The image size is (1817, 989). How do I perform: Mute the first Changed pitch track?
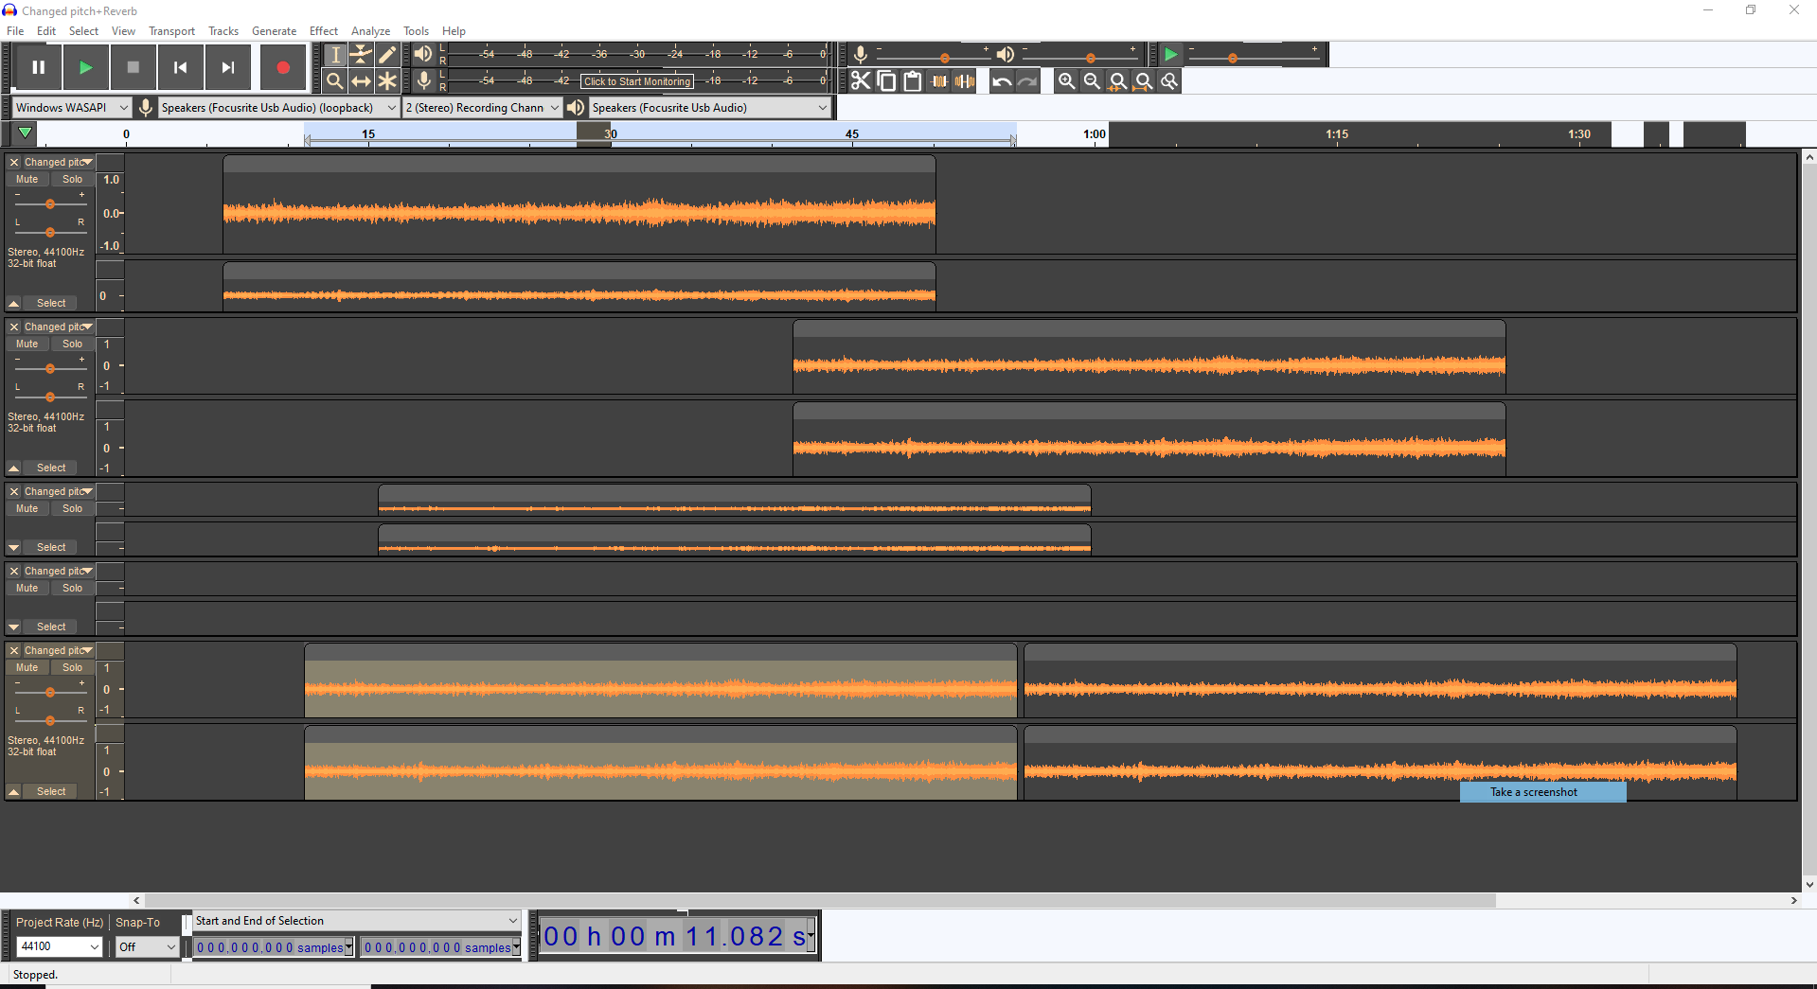[27, 179]
